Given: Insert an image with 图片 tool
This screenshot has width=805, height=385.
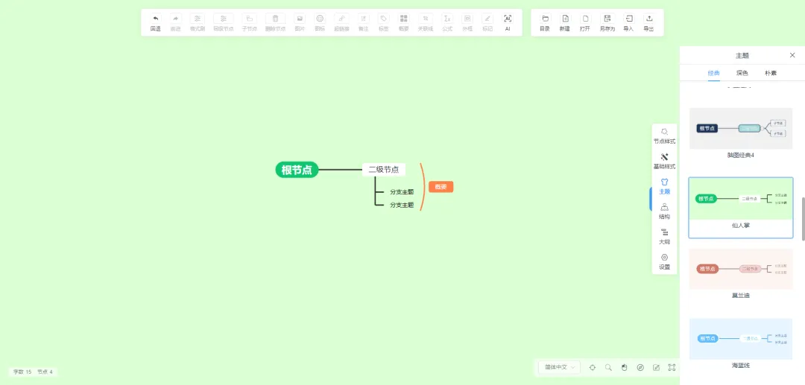Looking at the screenshot, I should 300,19.
